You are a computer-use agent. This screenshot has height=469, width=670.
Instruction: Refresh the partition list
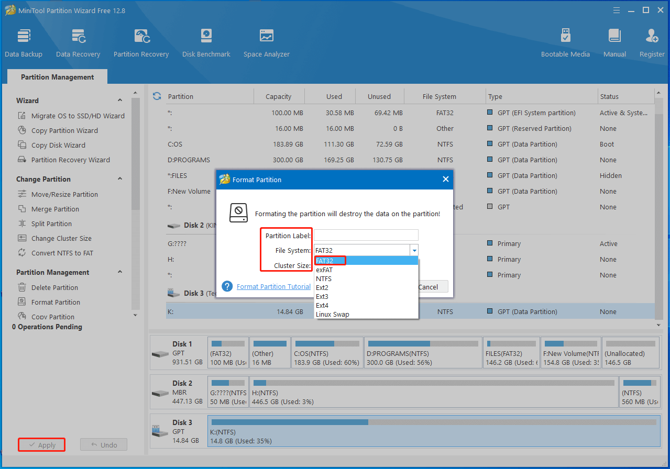coord(157,96)
